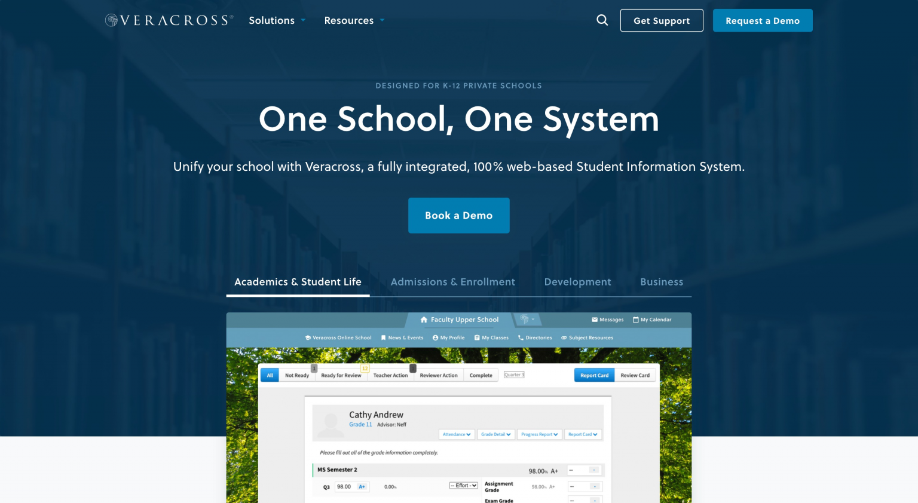Open the Effort dropdown next to Q3
Viewport: 918px width, 503px height.
[463, 486]
